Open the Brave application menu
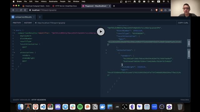200x112 pixels. (x=19, y=1)
